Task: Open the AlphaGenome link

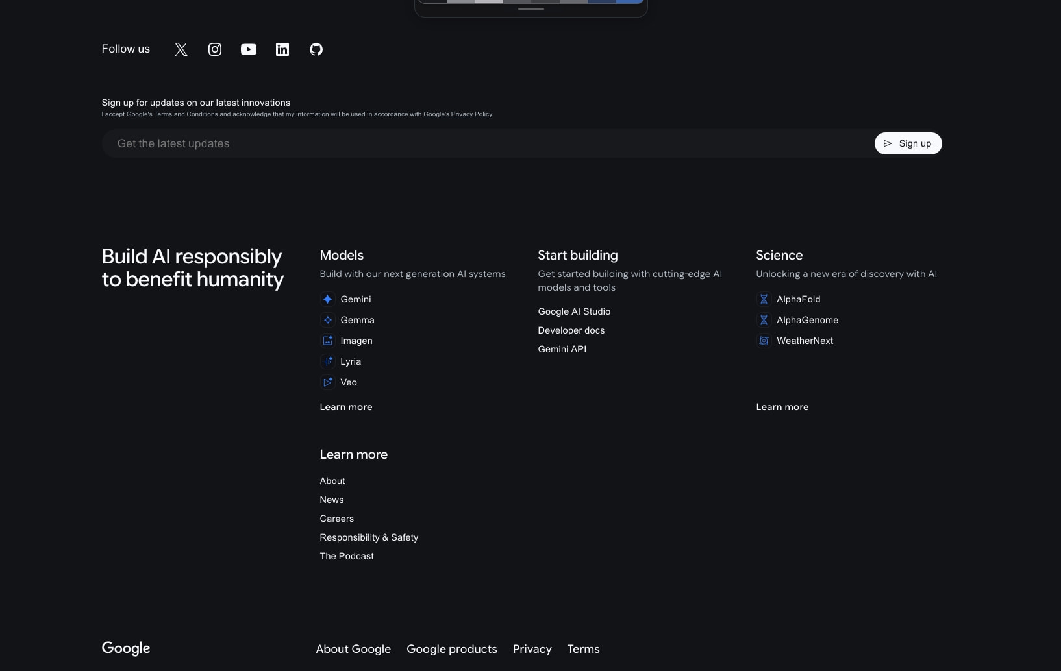Action: pos(807,320)
